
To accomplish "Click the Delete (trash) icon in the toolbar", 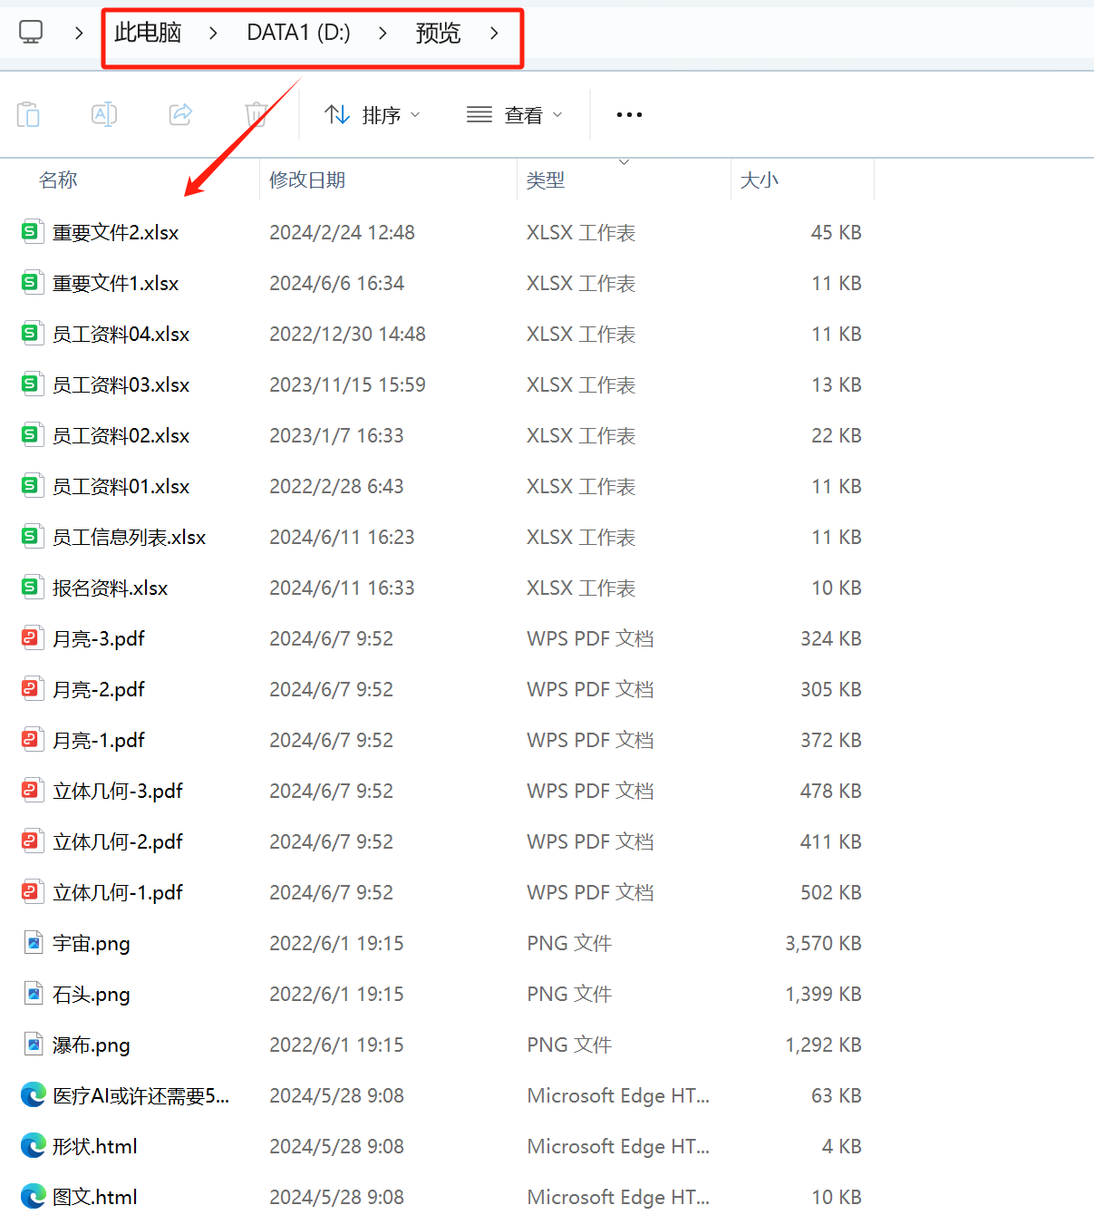I will click(x=257, y=114).
